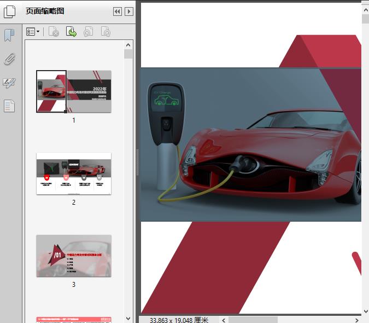
Task: Click page number label 1
Action: [74, 120]
